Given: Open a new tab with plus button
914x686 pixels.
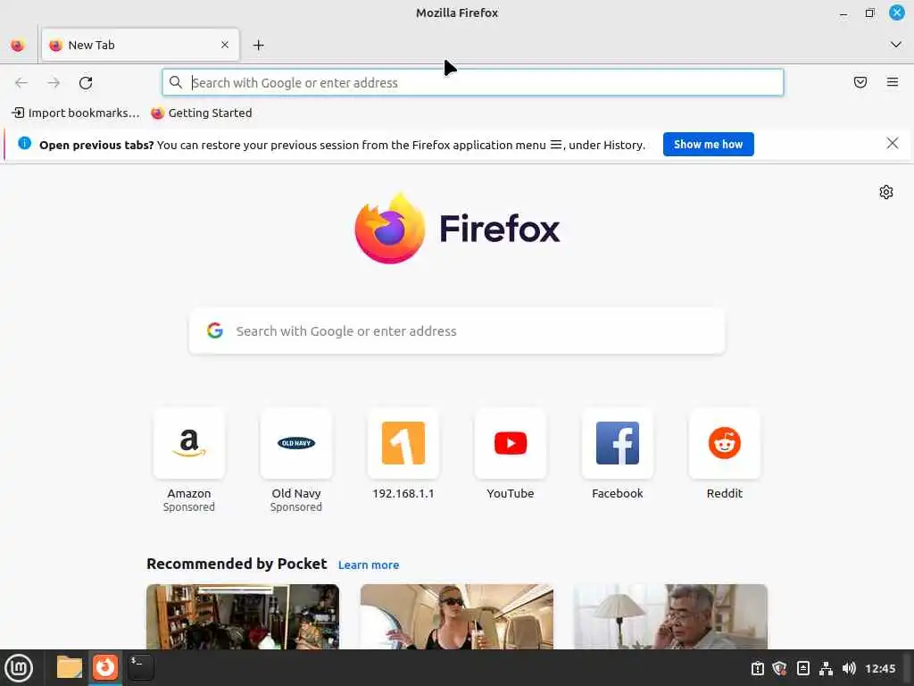Looking at the screenshot, I should point(258,45).
